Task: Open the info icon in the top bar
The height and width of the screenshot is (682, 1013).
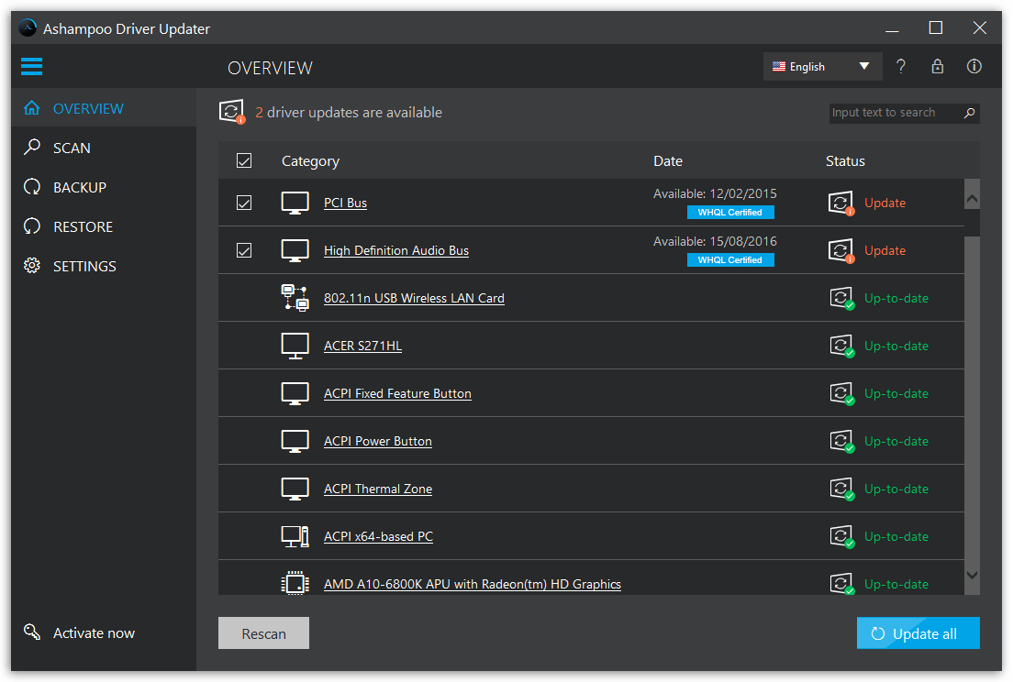Action: pos(974,66)
